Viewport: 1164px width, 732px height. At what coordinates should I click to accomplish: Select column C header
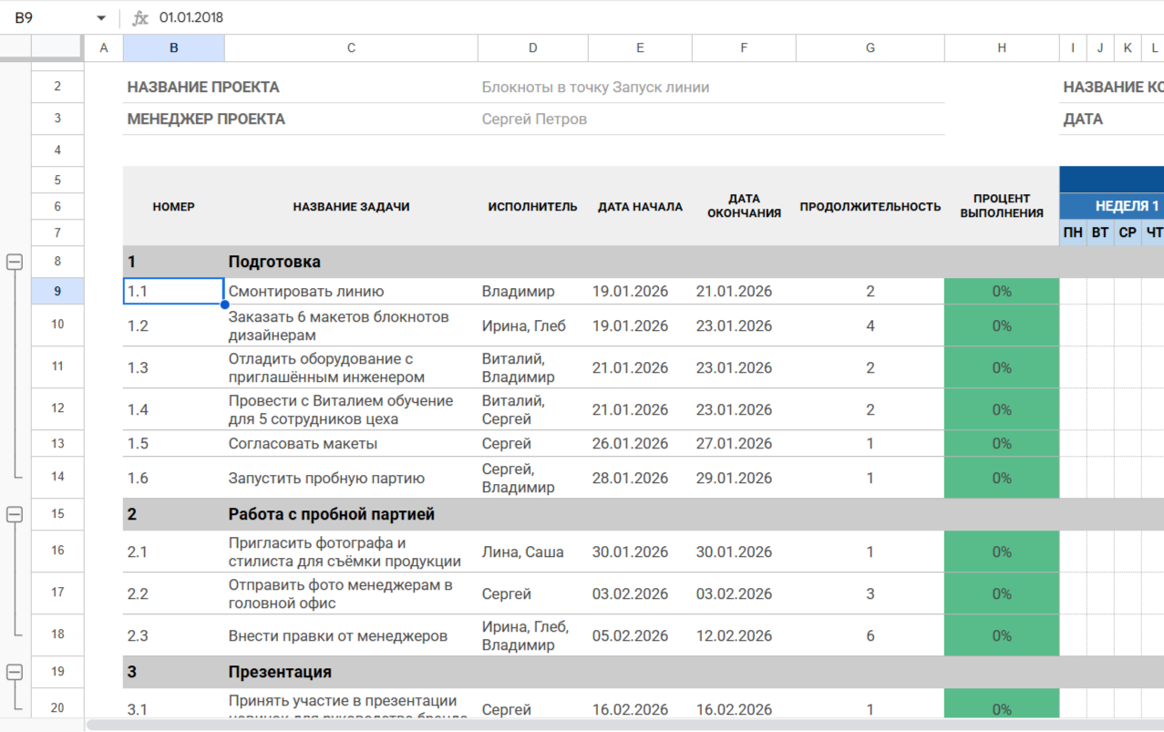pos(351,48)
